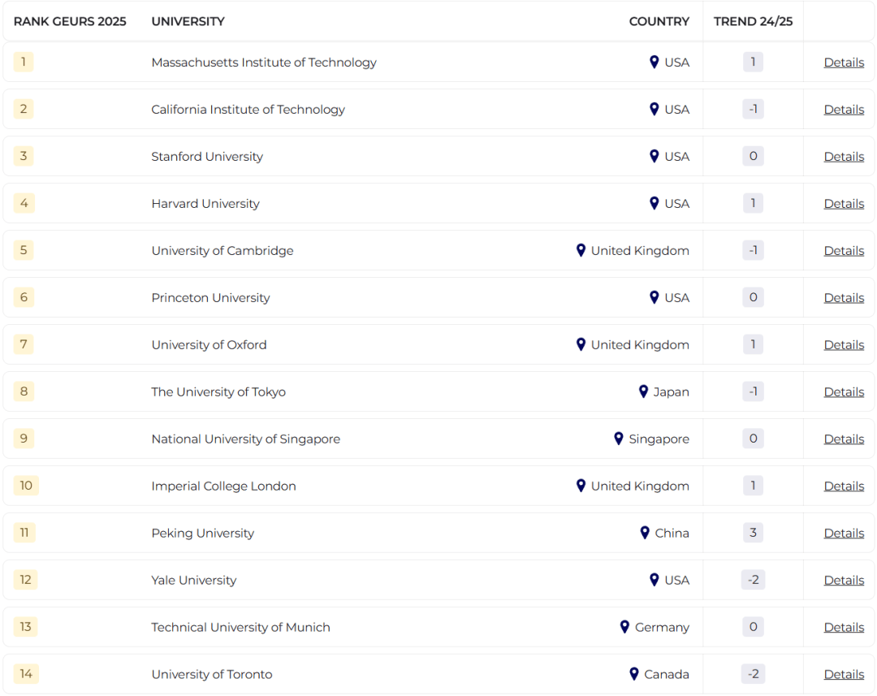The height and width of the screenshot is (696, 877).
Task: Click rank badge number 11
Action: tap(24, 532)
